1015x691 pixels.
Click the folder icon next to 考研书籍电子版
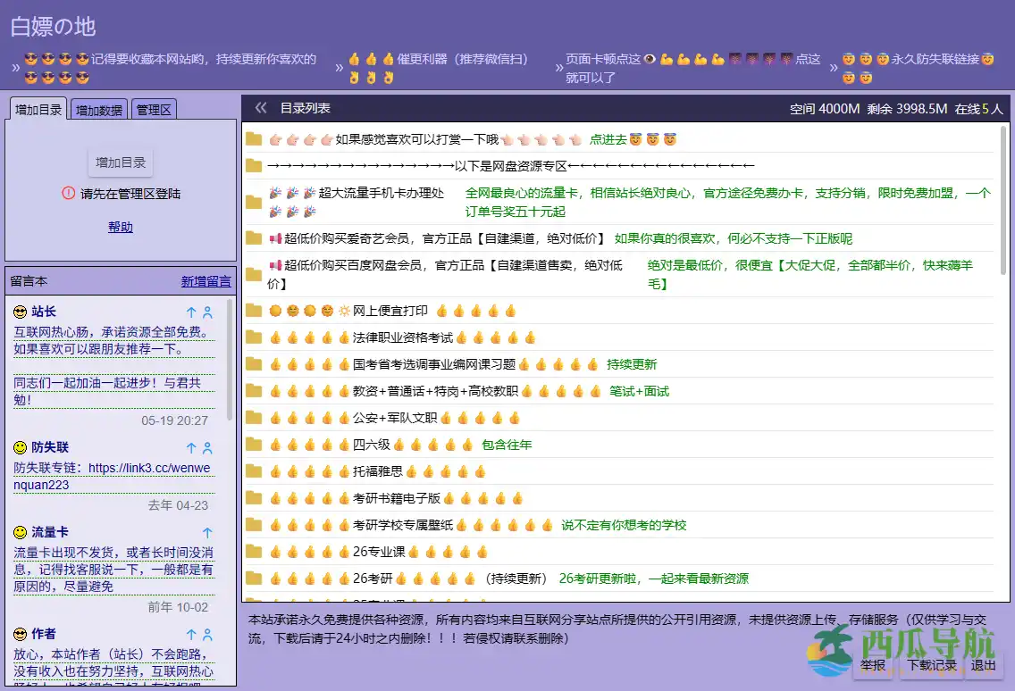click(x=253, y=498)
